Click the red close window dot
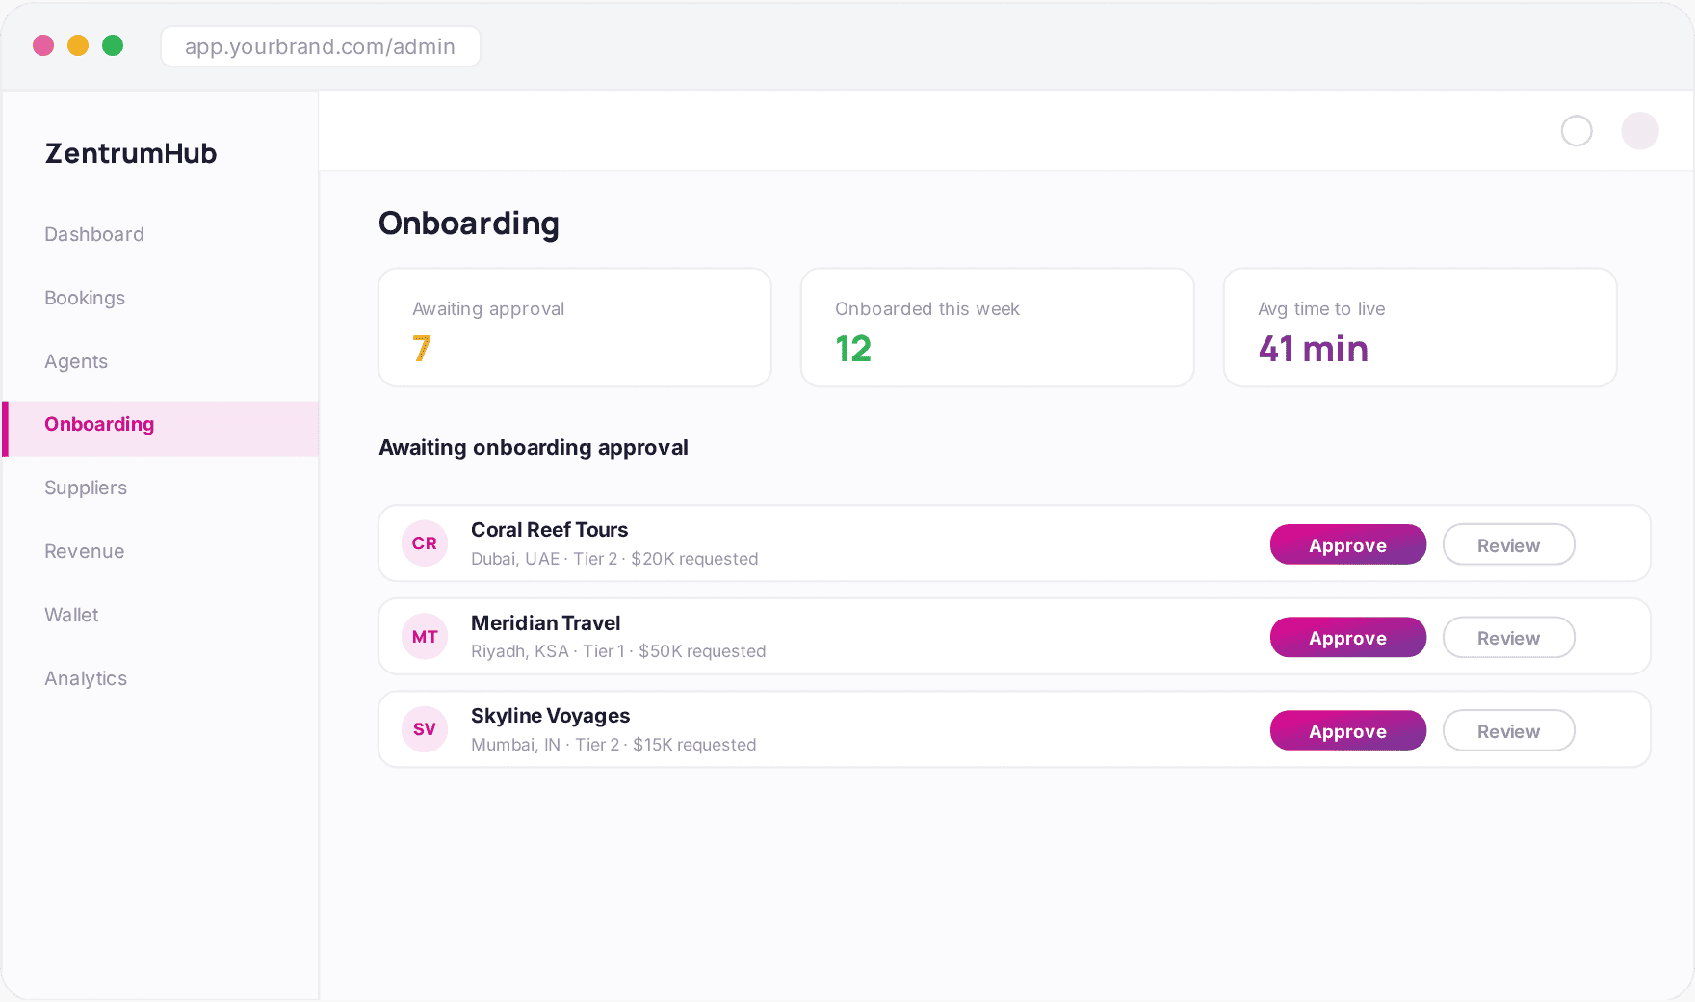Image resolution: width=1695 pixels, height=1002 pixels. coord(43,45)
